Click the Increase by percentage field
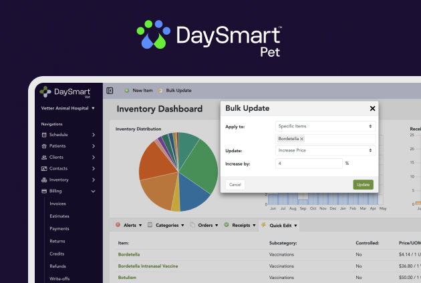The width and height of the screenshot is (421, 283). [x=309, y=164]
